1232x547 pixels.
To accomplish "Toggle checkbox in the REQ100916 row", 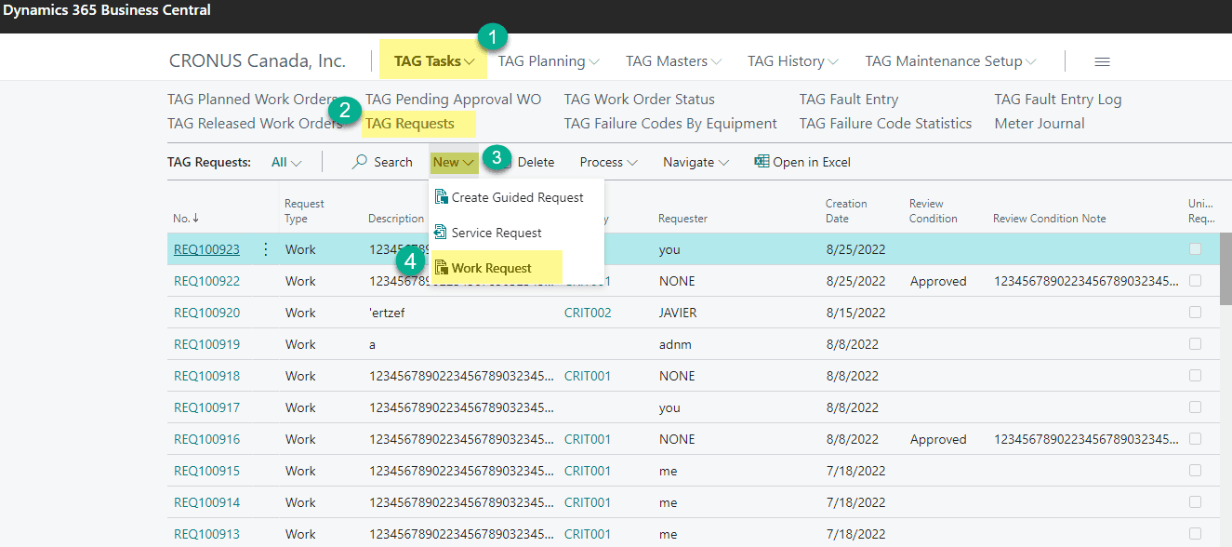I will (1195, 439).
